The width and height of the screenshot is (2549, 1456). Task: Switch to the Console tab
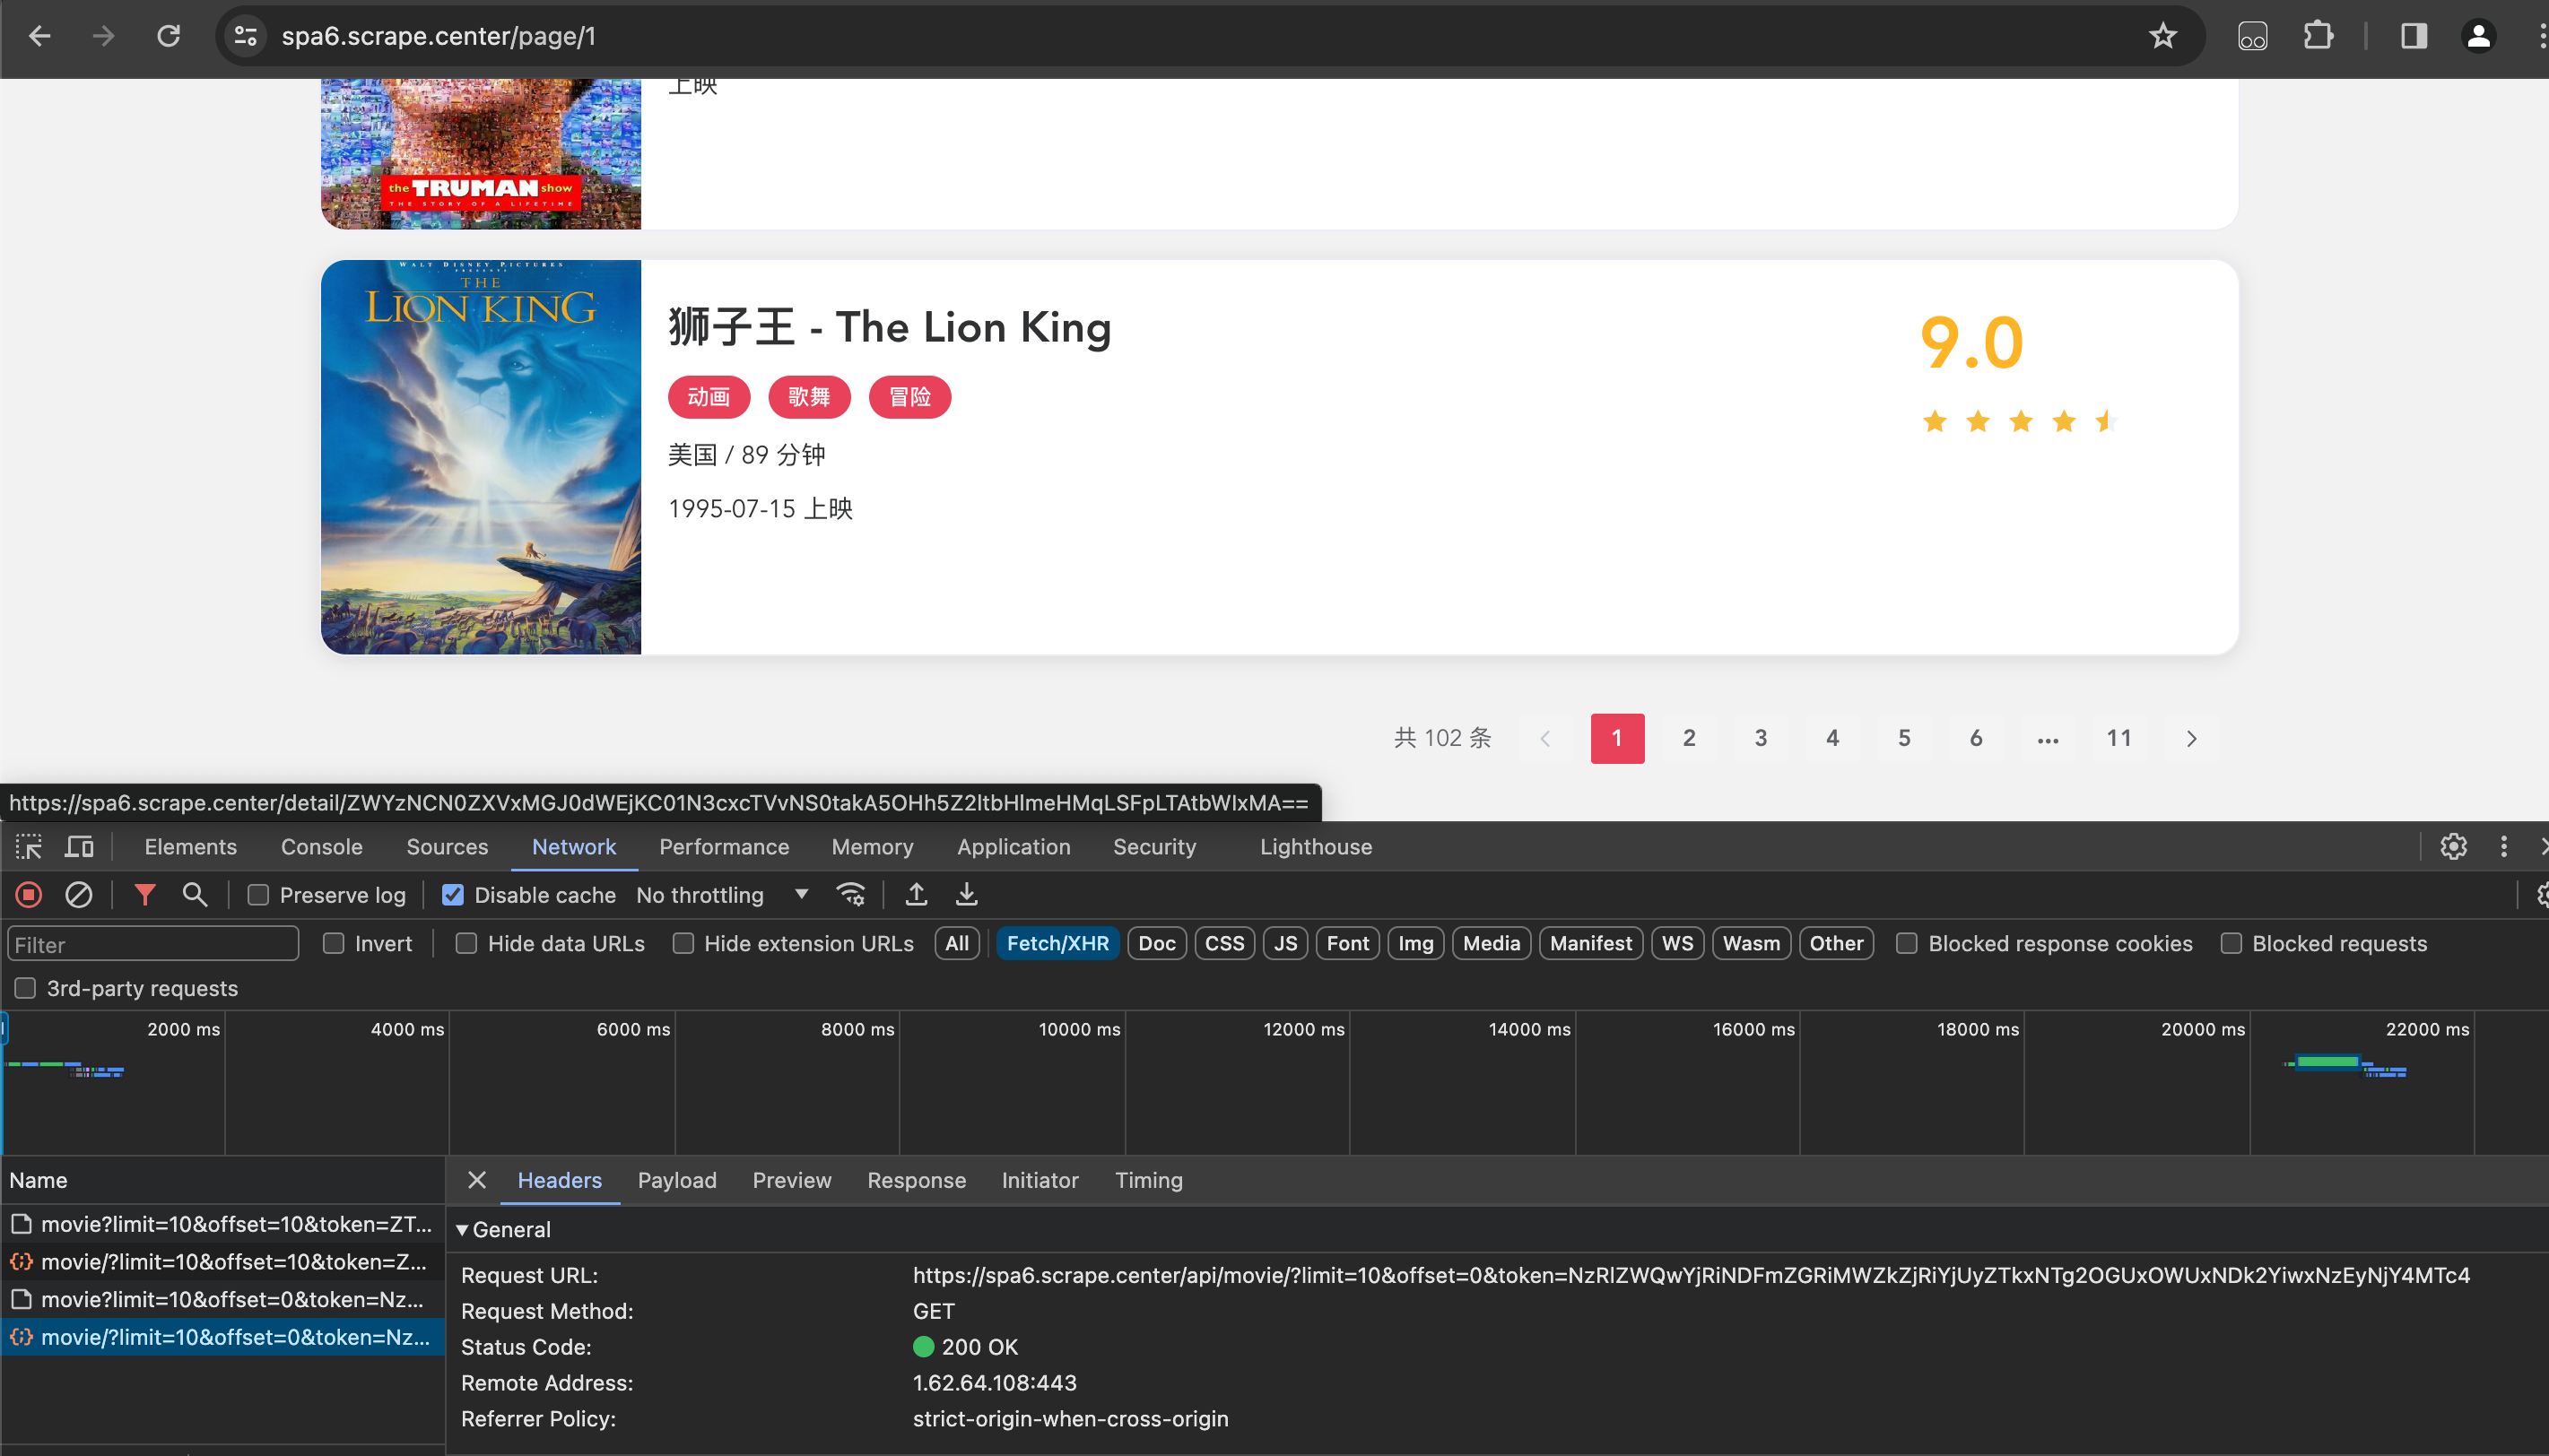pos(321,847)
